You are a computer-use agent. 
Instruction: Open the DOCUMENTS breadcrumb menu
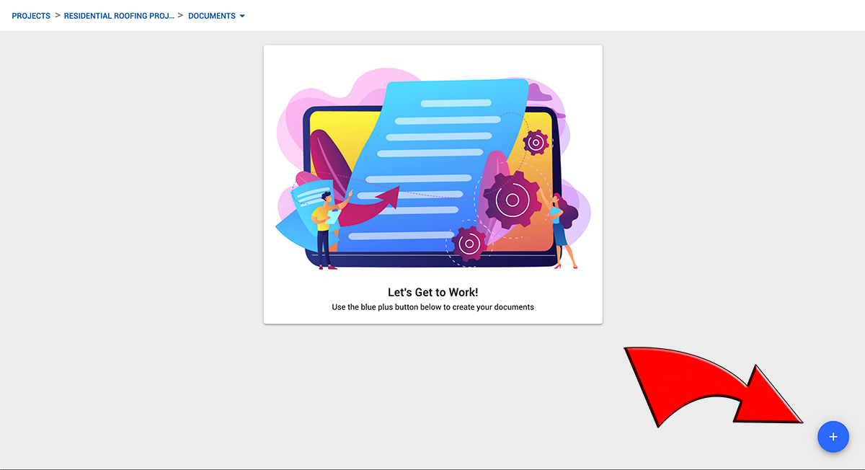tap(211, 16)
